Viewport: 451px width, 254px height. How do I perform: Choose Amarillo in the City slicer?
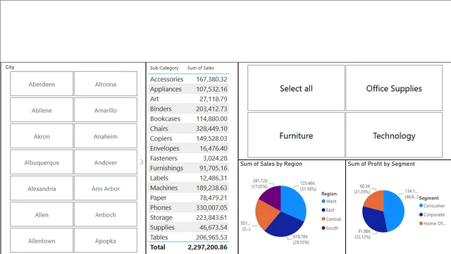tap(106, 110)
